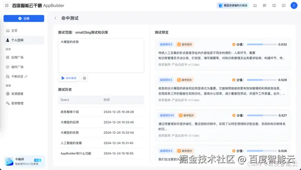Open the grid apps icon in the top bar

265,6
